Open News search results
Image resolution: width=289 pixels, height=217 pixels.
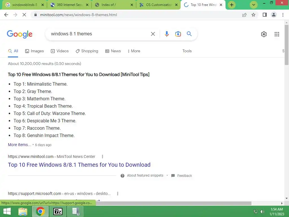pyautogui.click(x=113, y=51)
